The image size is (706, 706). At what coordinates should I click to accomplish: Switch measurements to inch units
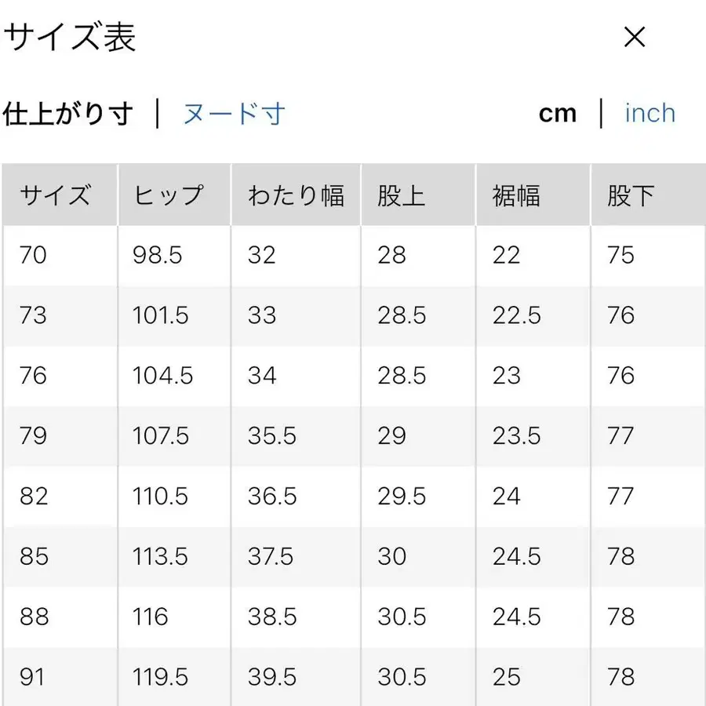click(650, 113)
